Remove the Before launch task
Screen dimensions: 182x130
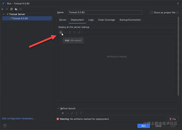[x=67, y=113]
